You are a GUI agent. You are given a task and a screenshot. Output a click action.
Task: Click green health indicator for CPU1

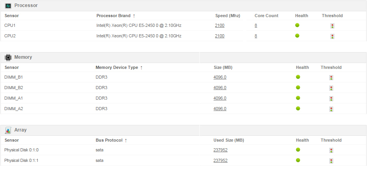[x=297, y=25]
